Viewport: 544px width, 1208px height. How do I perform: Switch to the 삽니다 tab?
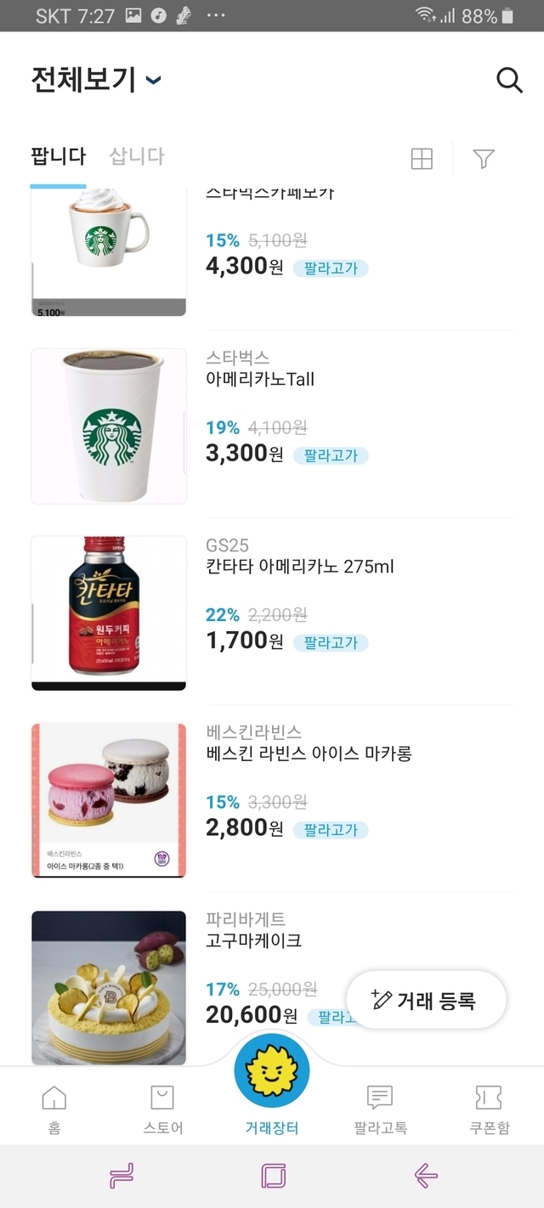point(137,156)
